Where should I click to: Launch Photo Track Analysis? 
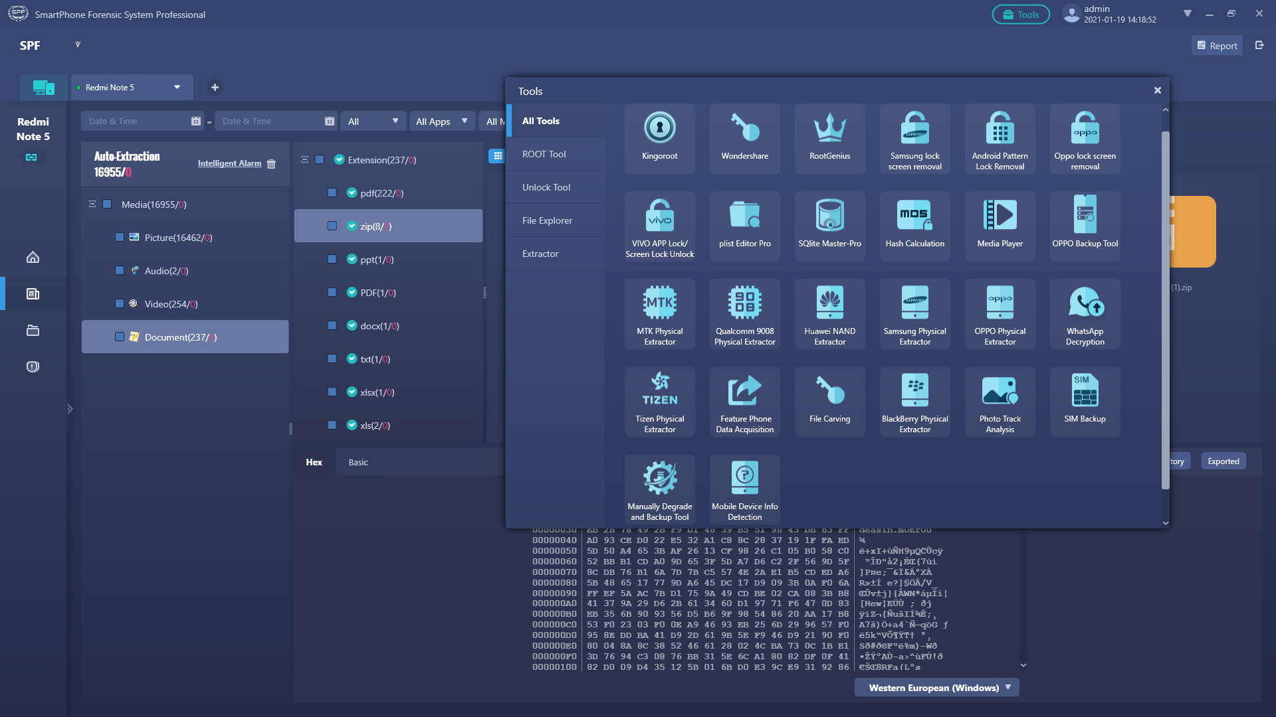[x=1000, y=402]
